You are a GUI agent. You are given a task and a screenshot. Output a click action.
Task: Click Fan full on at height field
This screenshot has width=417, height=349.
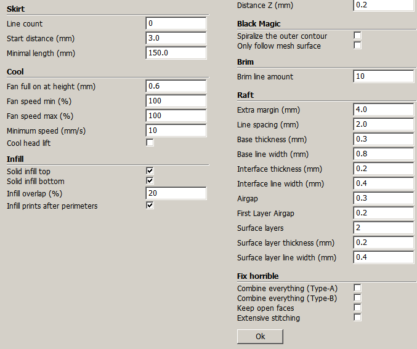(x=176, y=86)
